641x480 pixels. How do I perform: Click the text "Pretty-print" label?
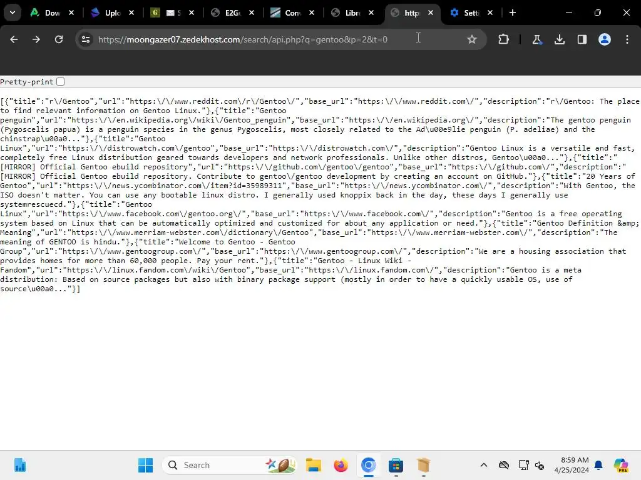tap(26, 82)
